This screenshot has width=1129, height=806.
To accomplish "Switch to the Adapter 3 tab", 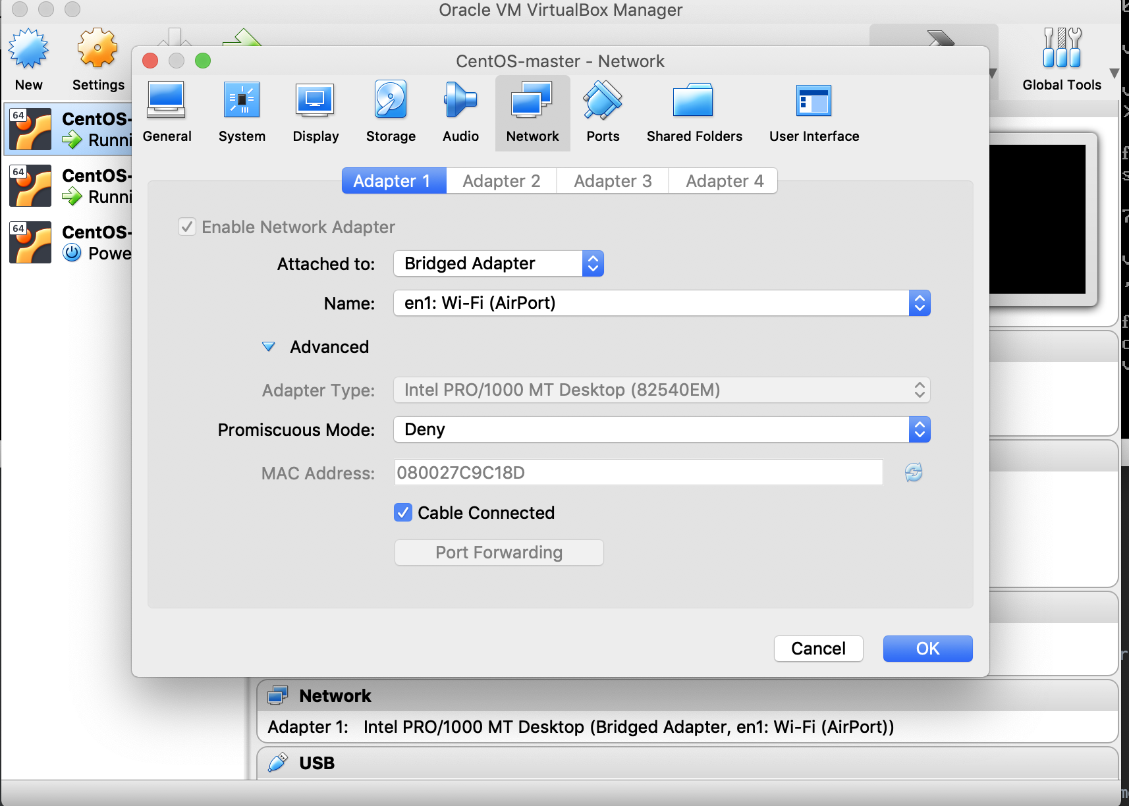I will (613, 180).
